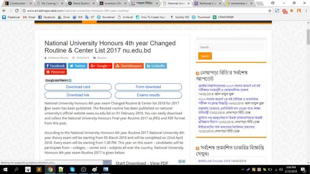
Task: Click the orange Search button
Action: [x=205, y=56]
